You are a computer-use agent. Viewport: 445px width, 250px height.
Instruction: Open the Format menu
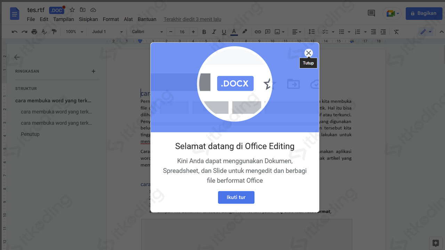click(x=111, y=19)
